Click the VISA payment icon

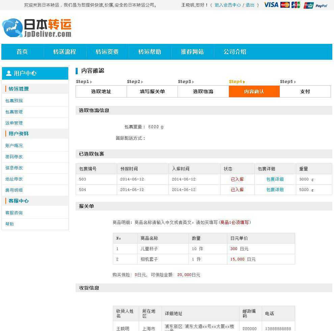(x=271, y=5)
